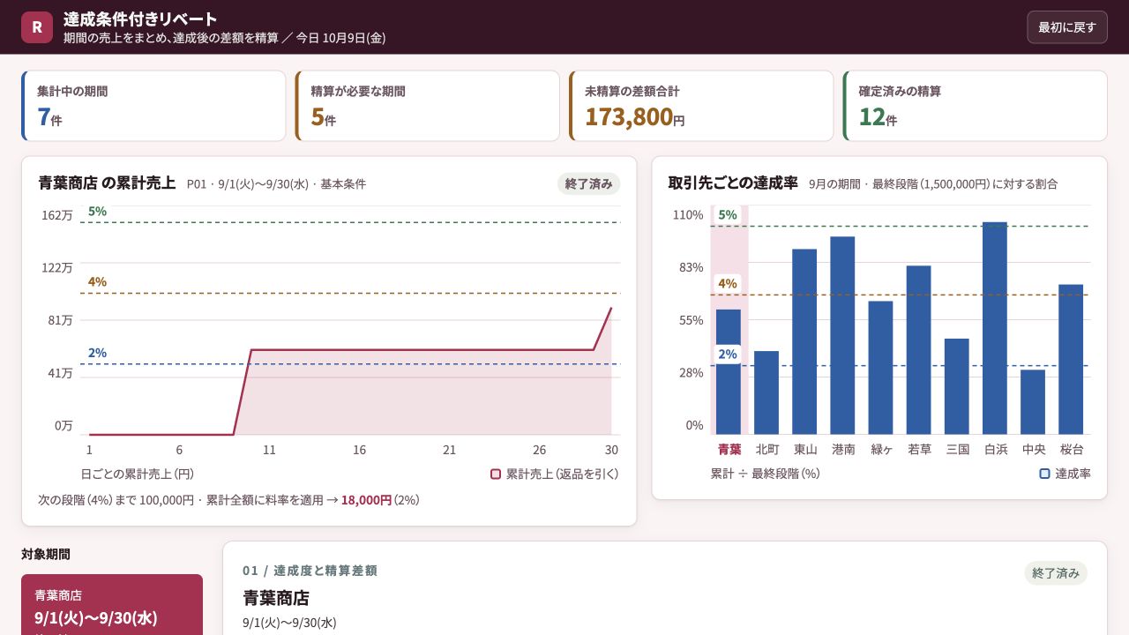
Task: Click the 青葉商店 heading in the 01 section
Action: pos(276,598)
